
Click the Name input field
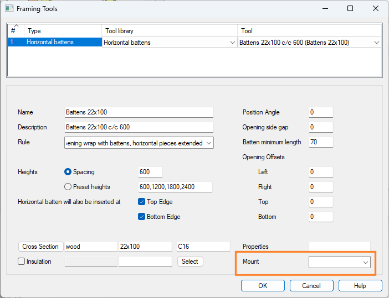coord(139,112)
